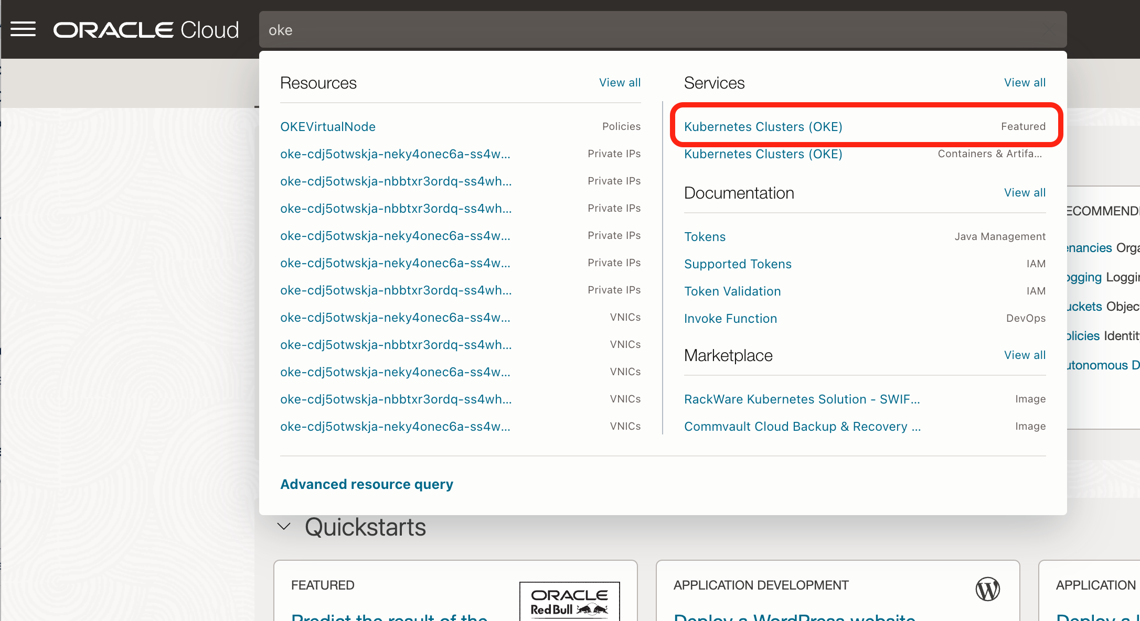This screenshot has height=621, width=1140.
Task: Click the Oracle Red Bull logo thumbnail
Action: click(x=569, y=602)
